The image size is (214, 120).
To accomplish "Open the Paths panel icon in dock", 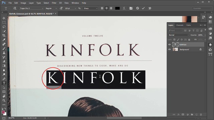I will (210, 54).
